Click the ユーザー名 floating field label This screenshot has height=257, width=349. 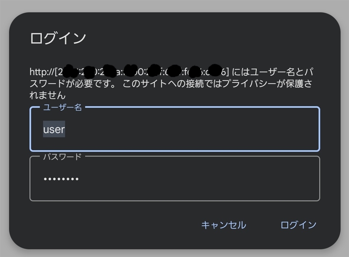tap(62, 108)
